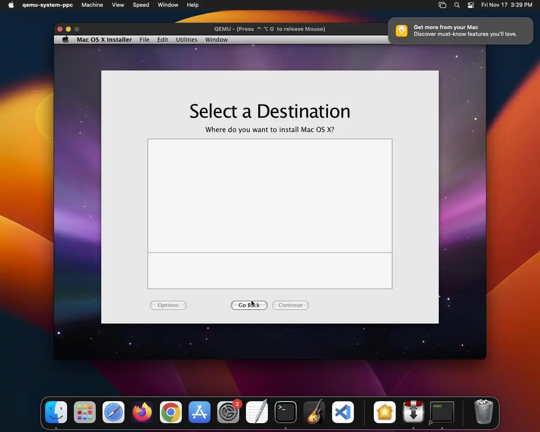The width and height of the screenshot is (540, 432).
Task: Open Visual Studio Code from the dock
Action: pos(343,412)
